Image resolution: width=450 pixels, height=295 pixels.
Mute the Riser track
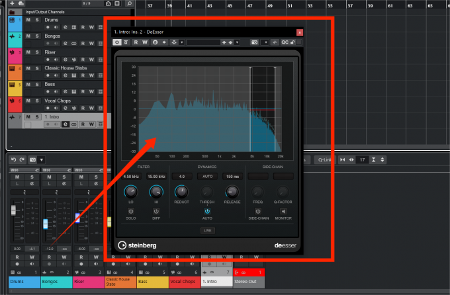click(x=28, y=52)
